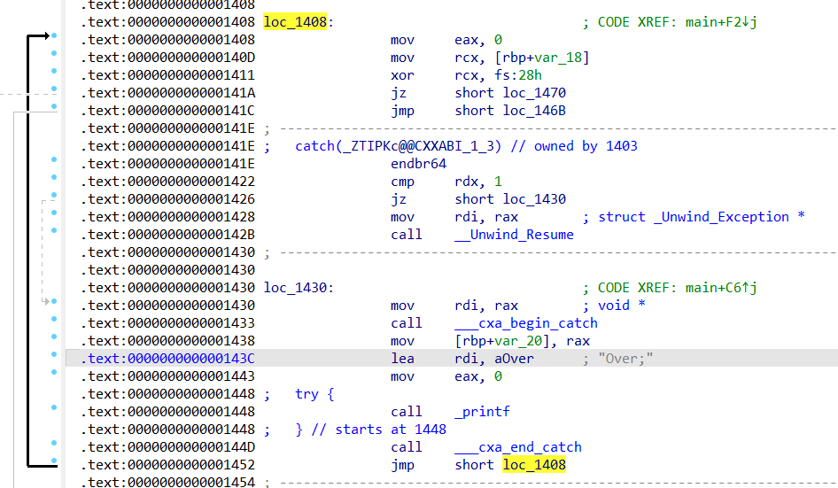
Task: Click breakpoint dot beside call ___cxa_begin_catch
Action: pyautogui.click(x=54, y=320)
